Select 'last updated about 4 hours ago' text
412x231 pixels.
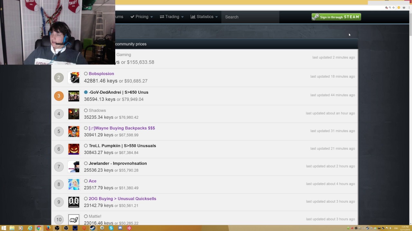(x=331, y=184)
